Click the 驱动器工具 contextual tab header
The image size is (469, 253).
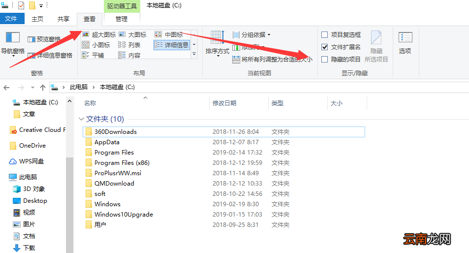coord(122,6)
